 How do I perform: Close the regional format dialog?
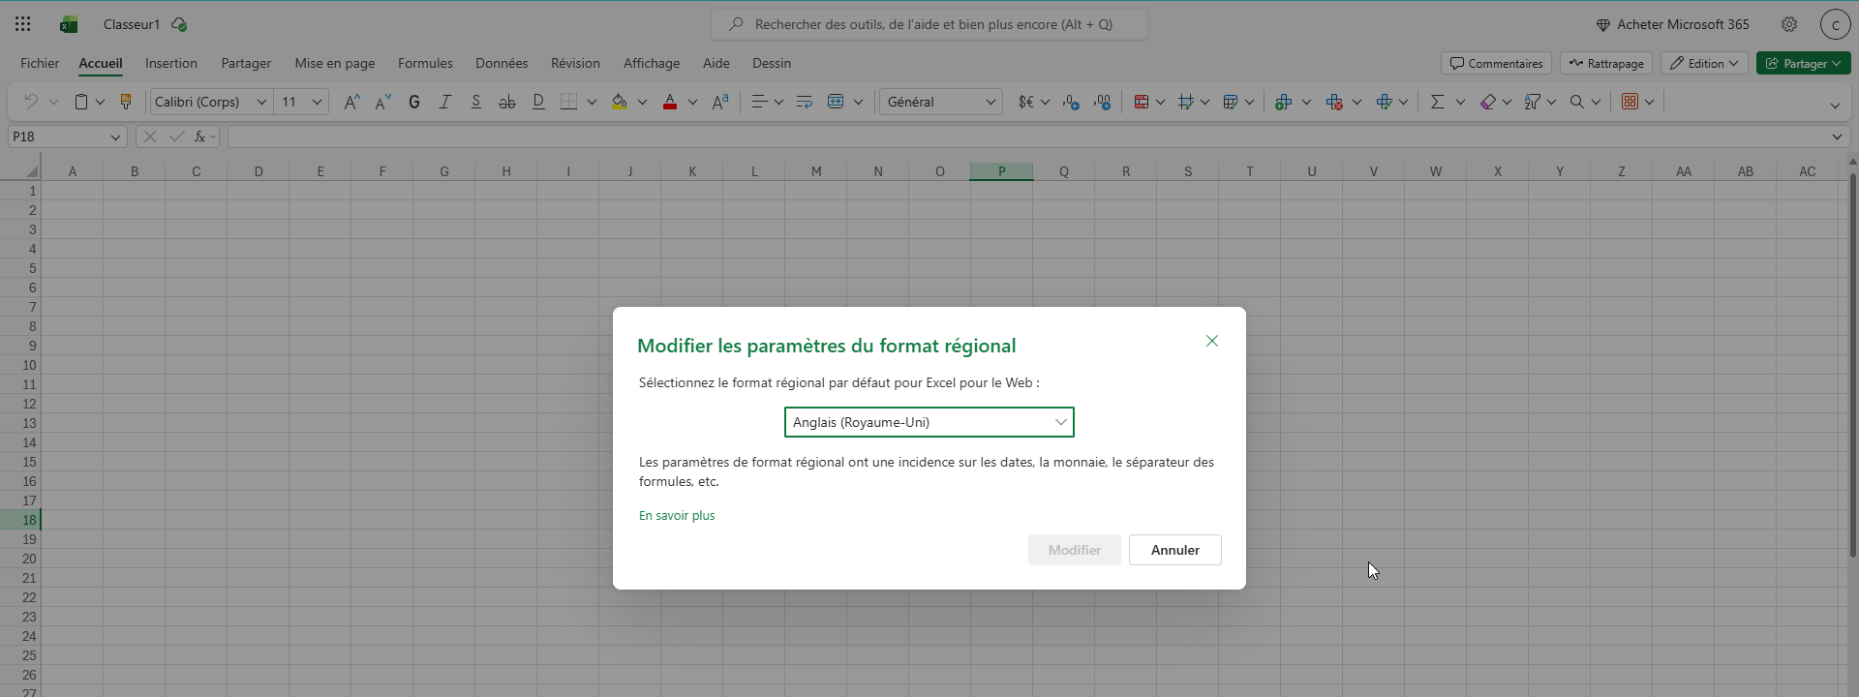tap(1212, 341)
